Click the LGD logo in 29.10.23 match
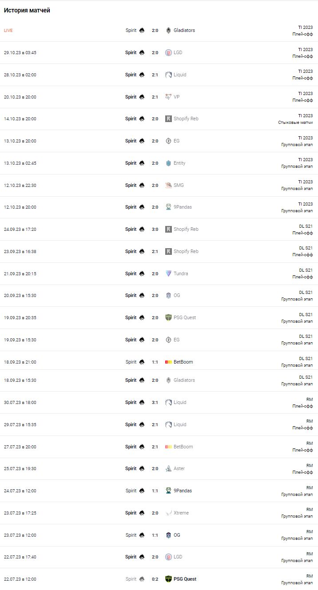This screenshot has width=318, height=590. [168, 53]
